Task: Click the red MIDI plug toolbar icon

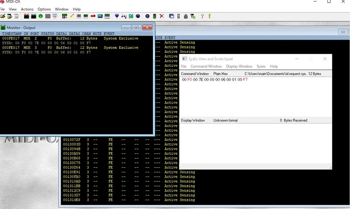Action: coord(93,16)
